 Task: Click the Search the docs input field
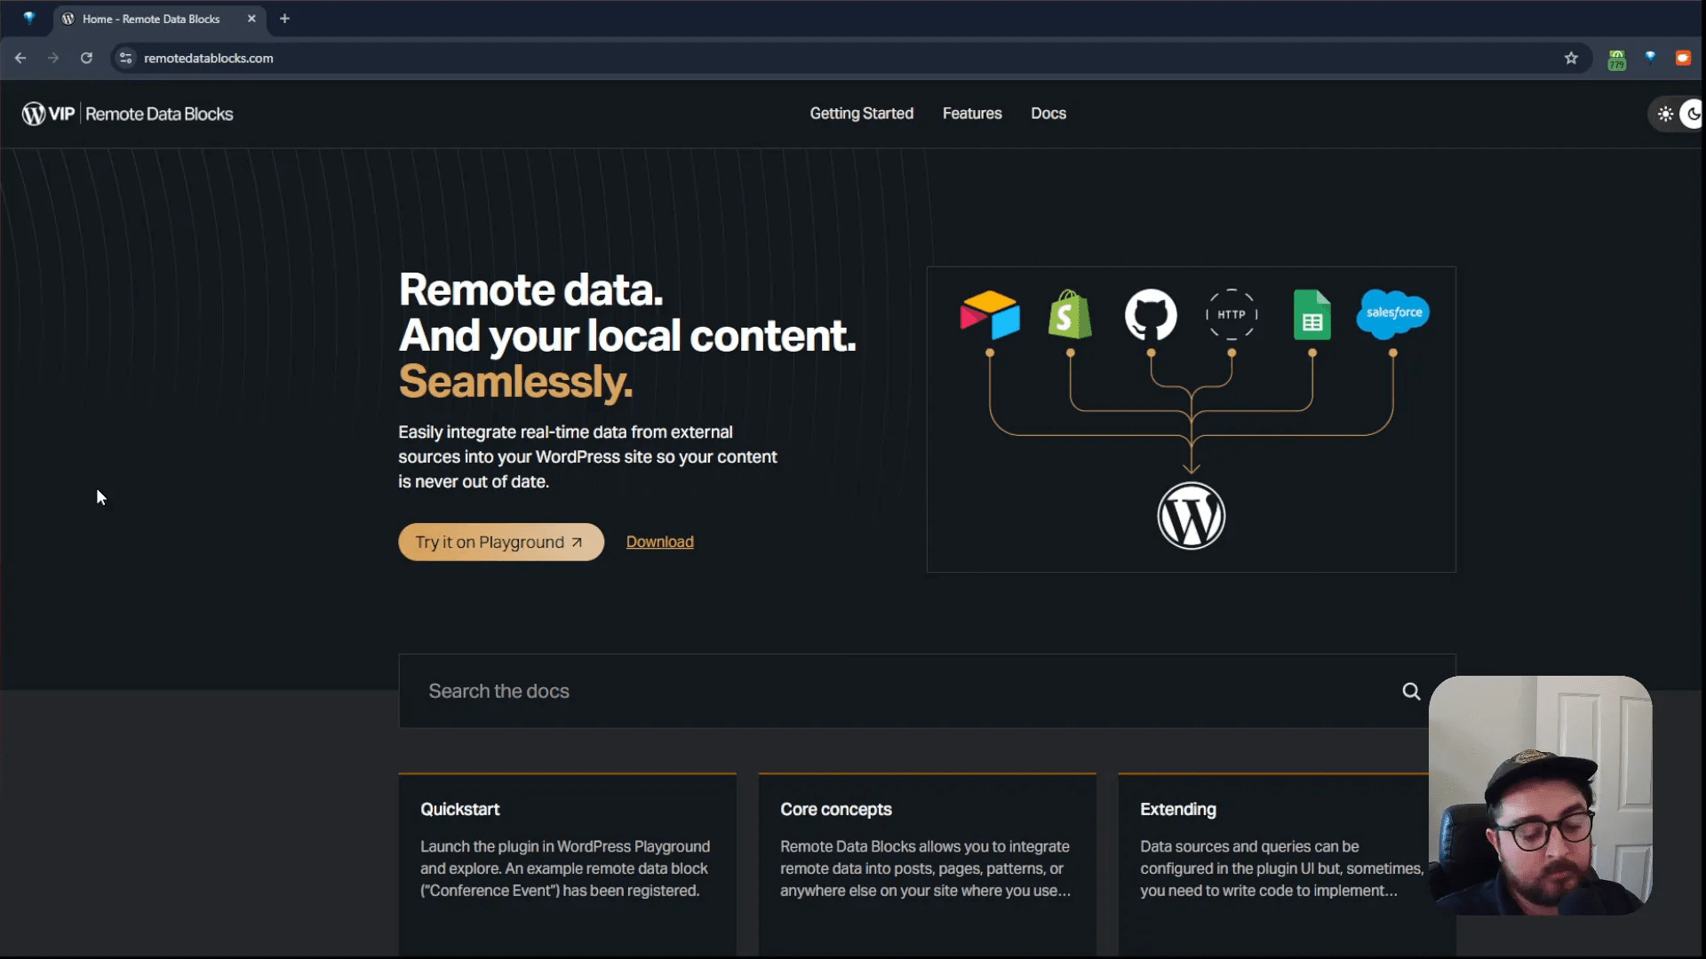click(x=800, y=691)
